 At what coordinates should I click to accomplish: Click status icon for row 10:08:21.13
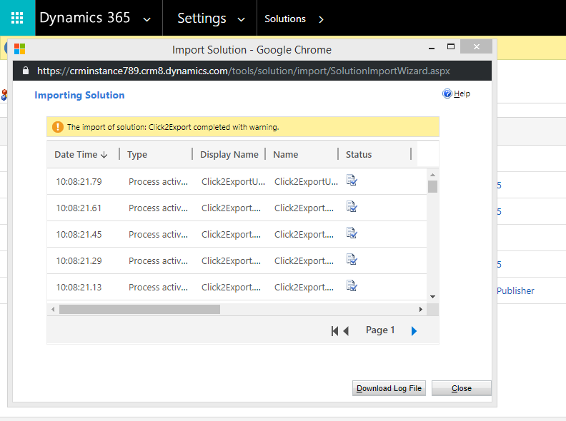click(352, 285)
